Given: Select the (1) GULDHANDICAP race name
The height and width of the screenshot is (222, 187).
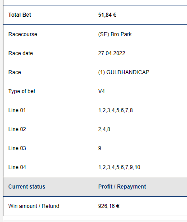Looking at the screenshot, I should 124,72.
